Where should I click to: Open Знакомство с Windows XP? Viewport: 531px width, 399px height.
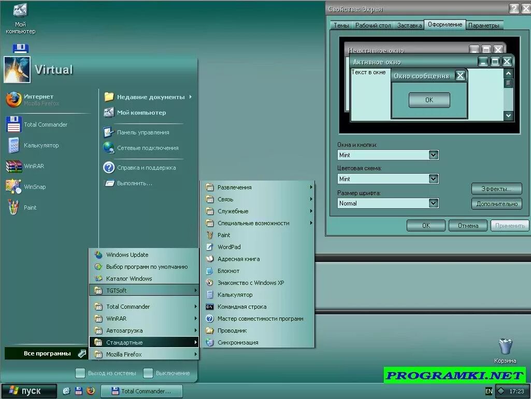[257, 283]
